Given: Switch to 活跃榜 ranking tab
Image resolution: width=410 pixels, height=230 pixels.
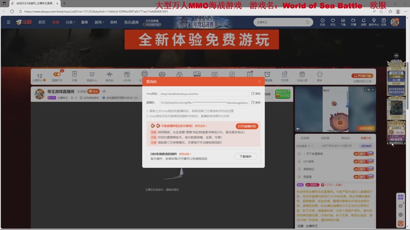Looking at the screenshot, I should coord(325,138).
